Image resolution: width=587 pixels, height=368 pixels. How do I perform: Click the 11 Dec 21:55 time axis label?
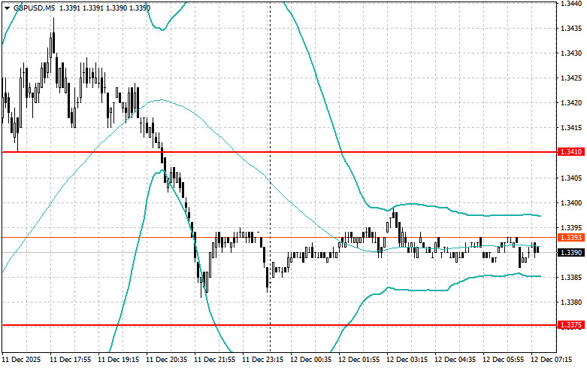click(x=214, y=360)
